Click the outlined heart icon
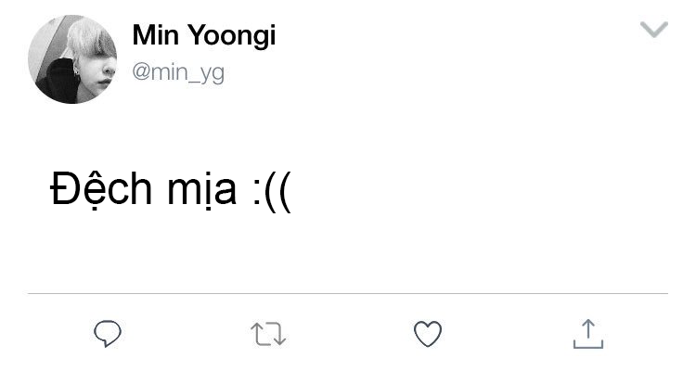This screenshot has width=696, height=371. click(x=427, y=334)
